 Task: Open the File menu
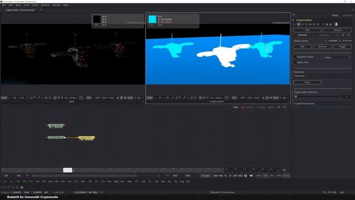4,5
